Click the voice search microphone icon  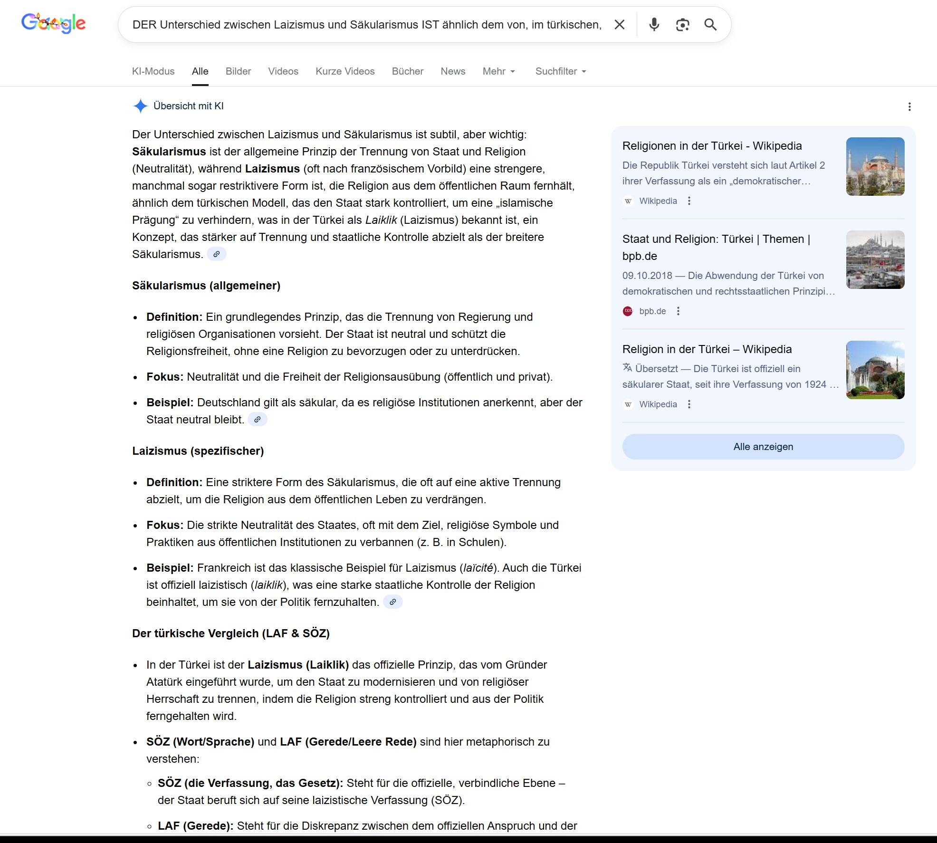654,24
